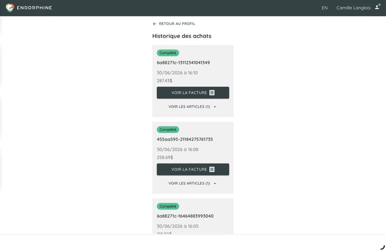Switch language to EN
386x251 pixels.
324,8
